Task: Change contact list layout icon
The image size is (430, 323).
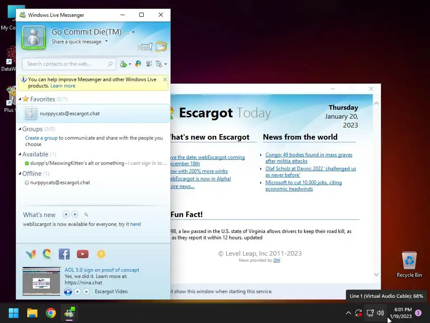Action: point(149,64)
